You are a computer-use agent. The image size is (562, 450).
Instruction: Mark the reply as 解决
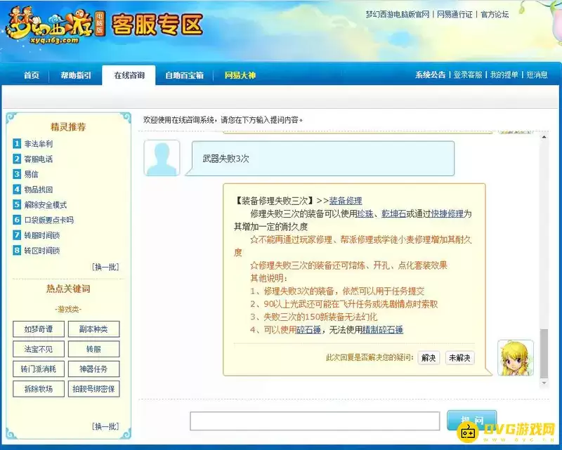coord(429,357)
